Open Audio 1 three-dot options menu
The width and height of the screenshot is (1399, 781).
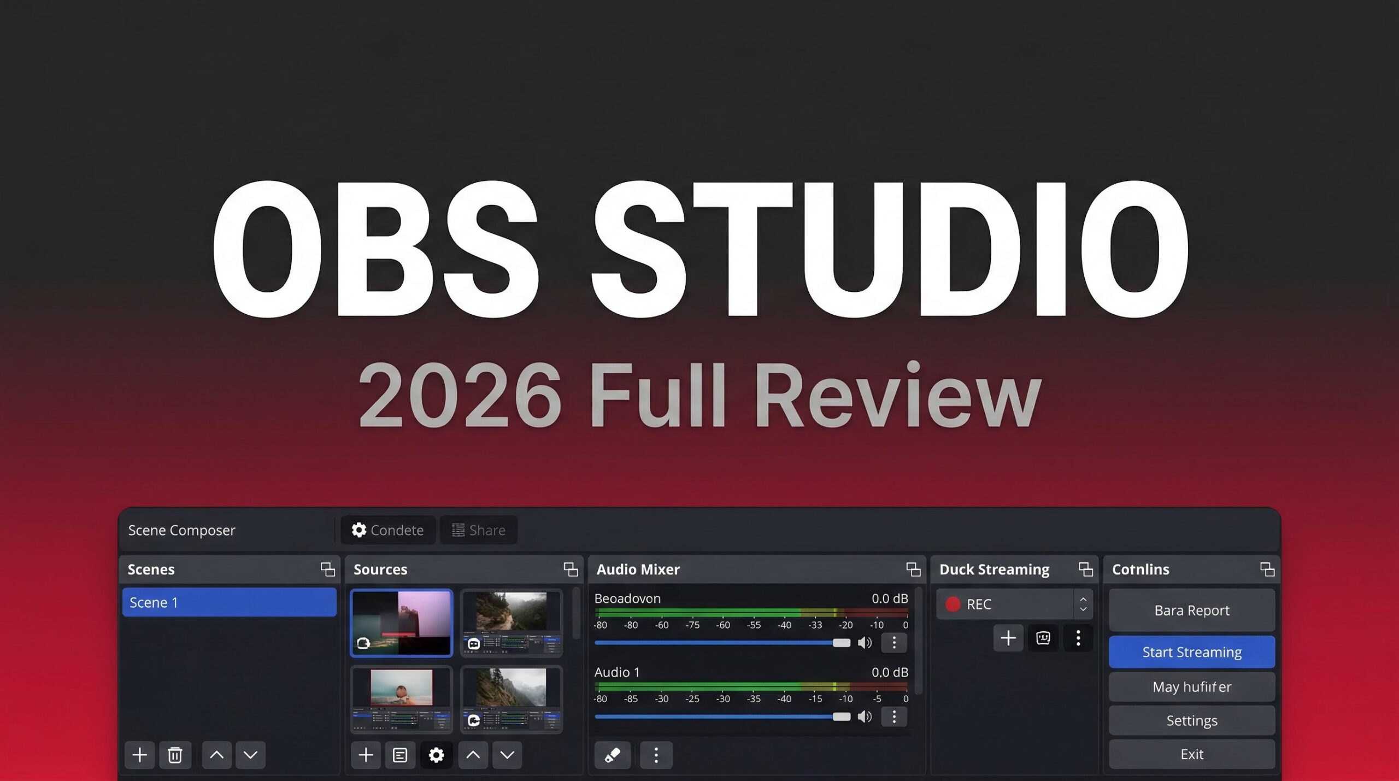point(894,717)
